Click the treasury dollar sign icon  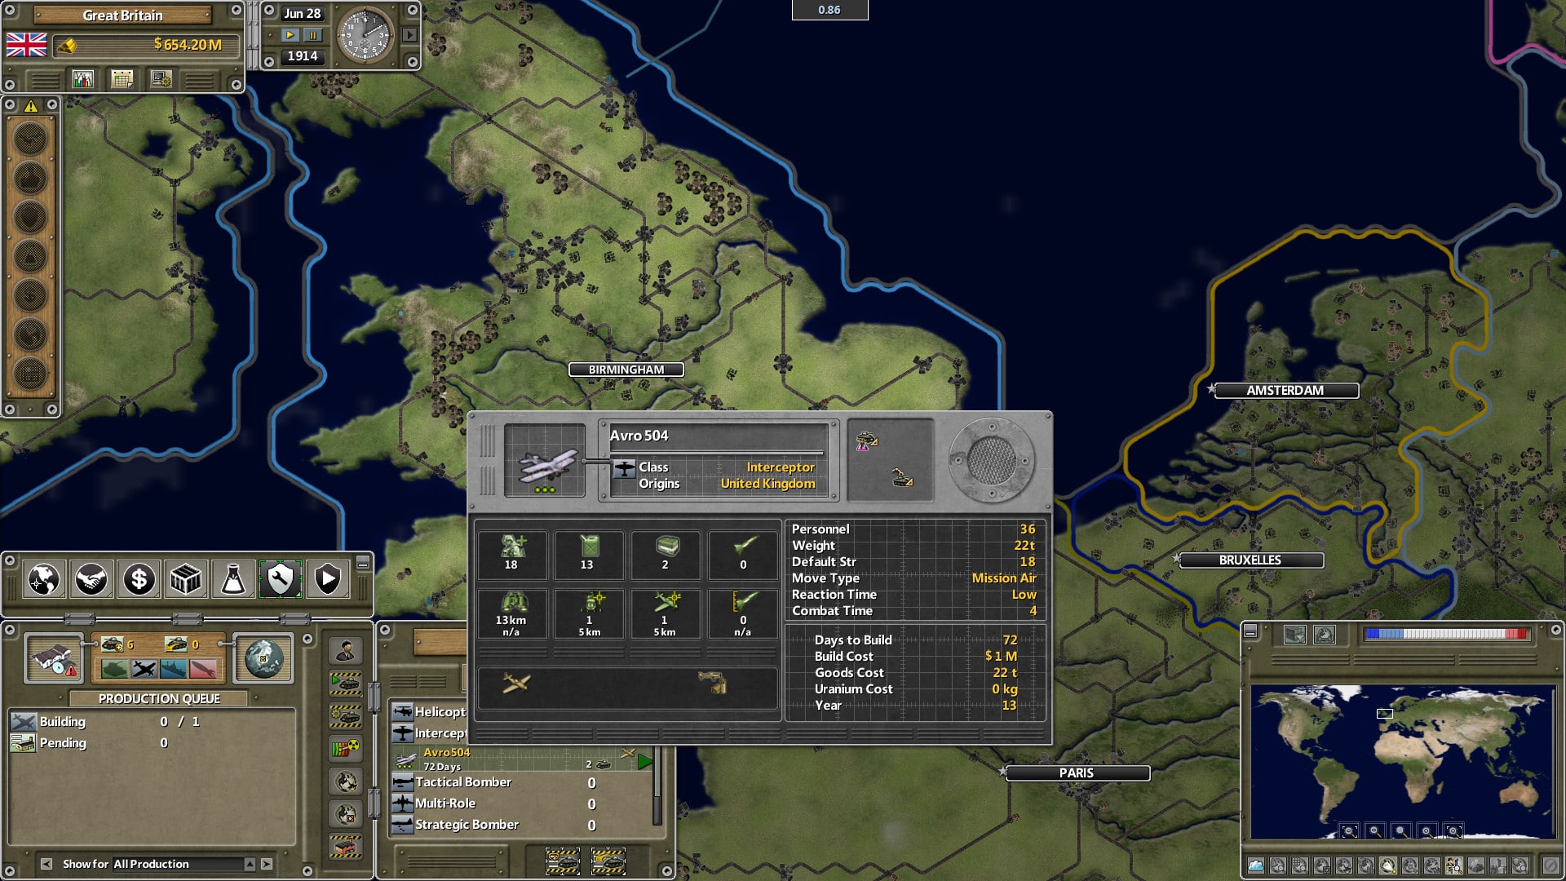[x=138, y=580]
